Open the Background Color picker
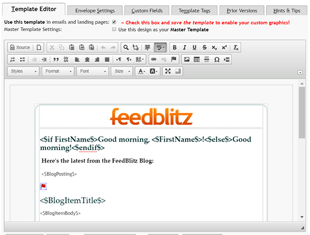Screen dimensions: 310x235 click(x=153, y=71)
